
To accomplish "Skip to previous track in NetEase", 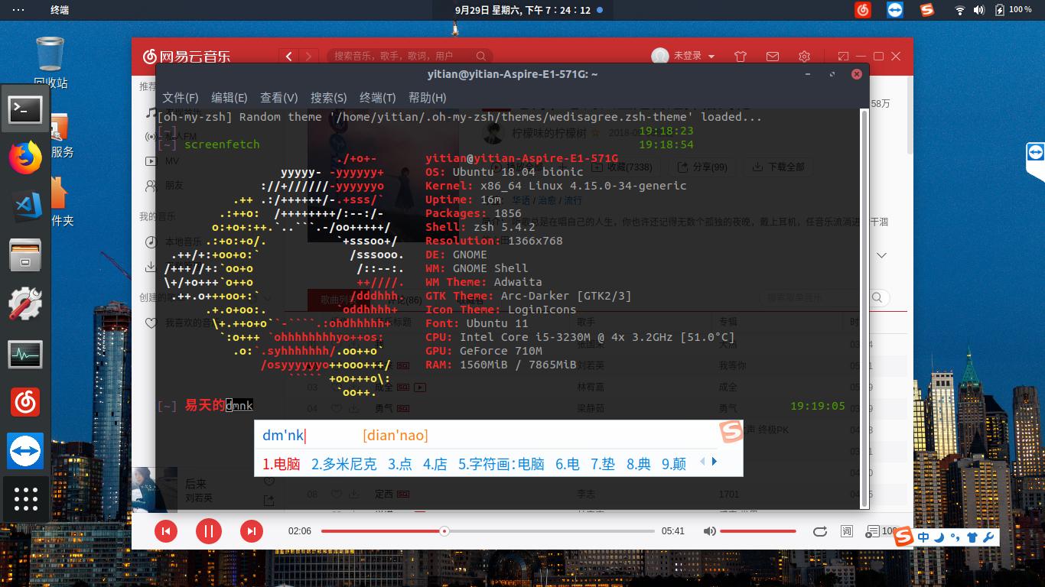I will tap(166, 531).
